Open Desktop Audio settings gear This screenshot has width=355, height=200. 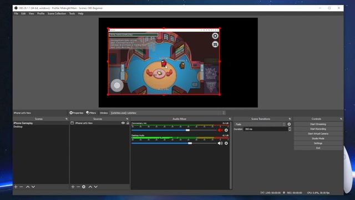pyautogui.click(x=226, y=143)
